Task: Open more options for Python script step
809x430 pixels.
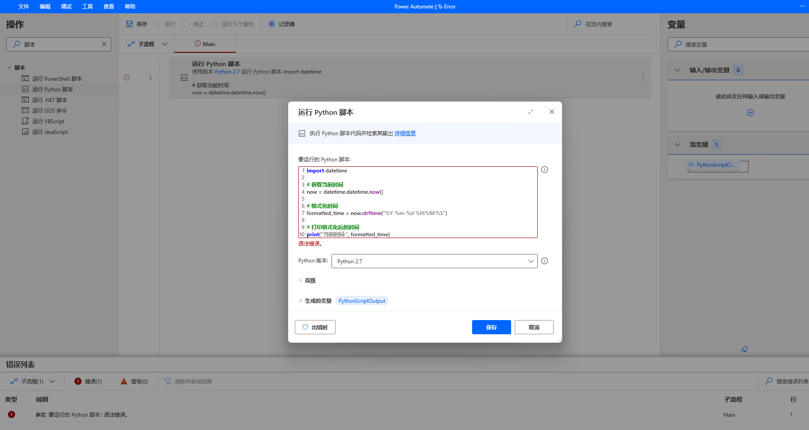Action: (643, 78)
